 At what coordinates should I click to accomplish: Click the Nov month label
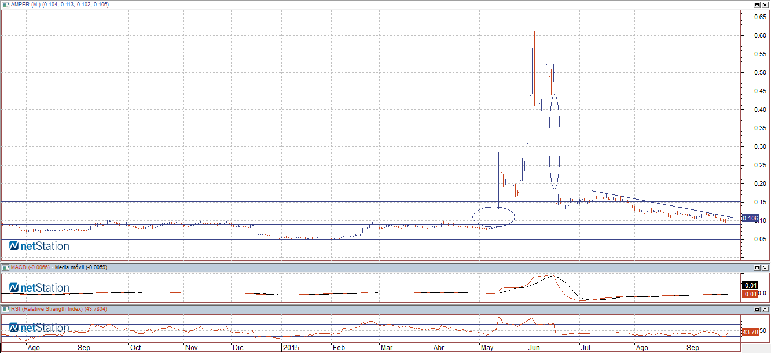tap(191, 348)
